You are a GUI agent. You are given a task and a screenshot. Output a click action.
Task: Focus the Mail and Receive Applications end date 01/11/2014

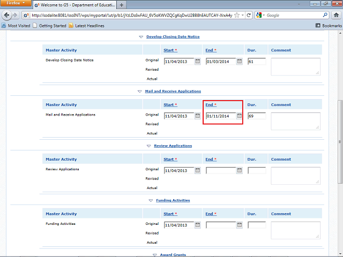tap(221, 116)
